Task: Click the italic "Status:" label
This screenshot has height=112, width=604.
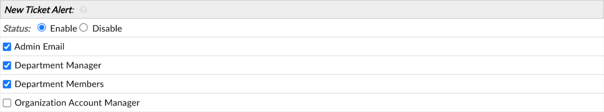Action: point(17,28)
